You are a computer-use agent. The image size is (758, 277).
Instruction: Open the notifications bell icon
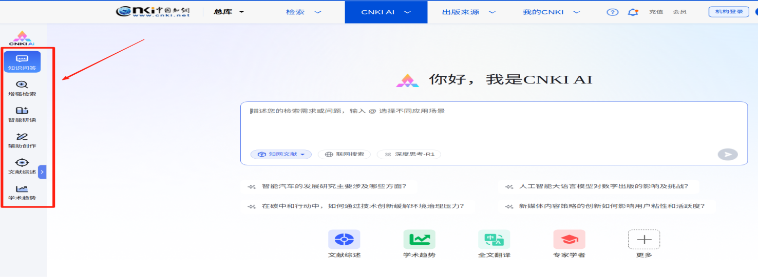click(633, 12)
